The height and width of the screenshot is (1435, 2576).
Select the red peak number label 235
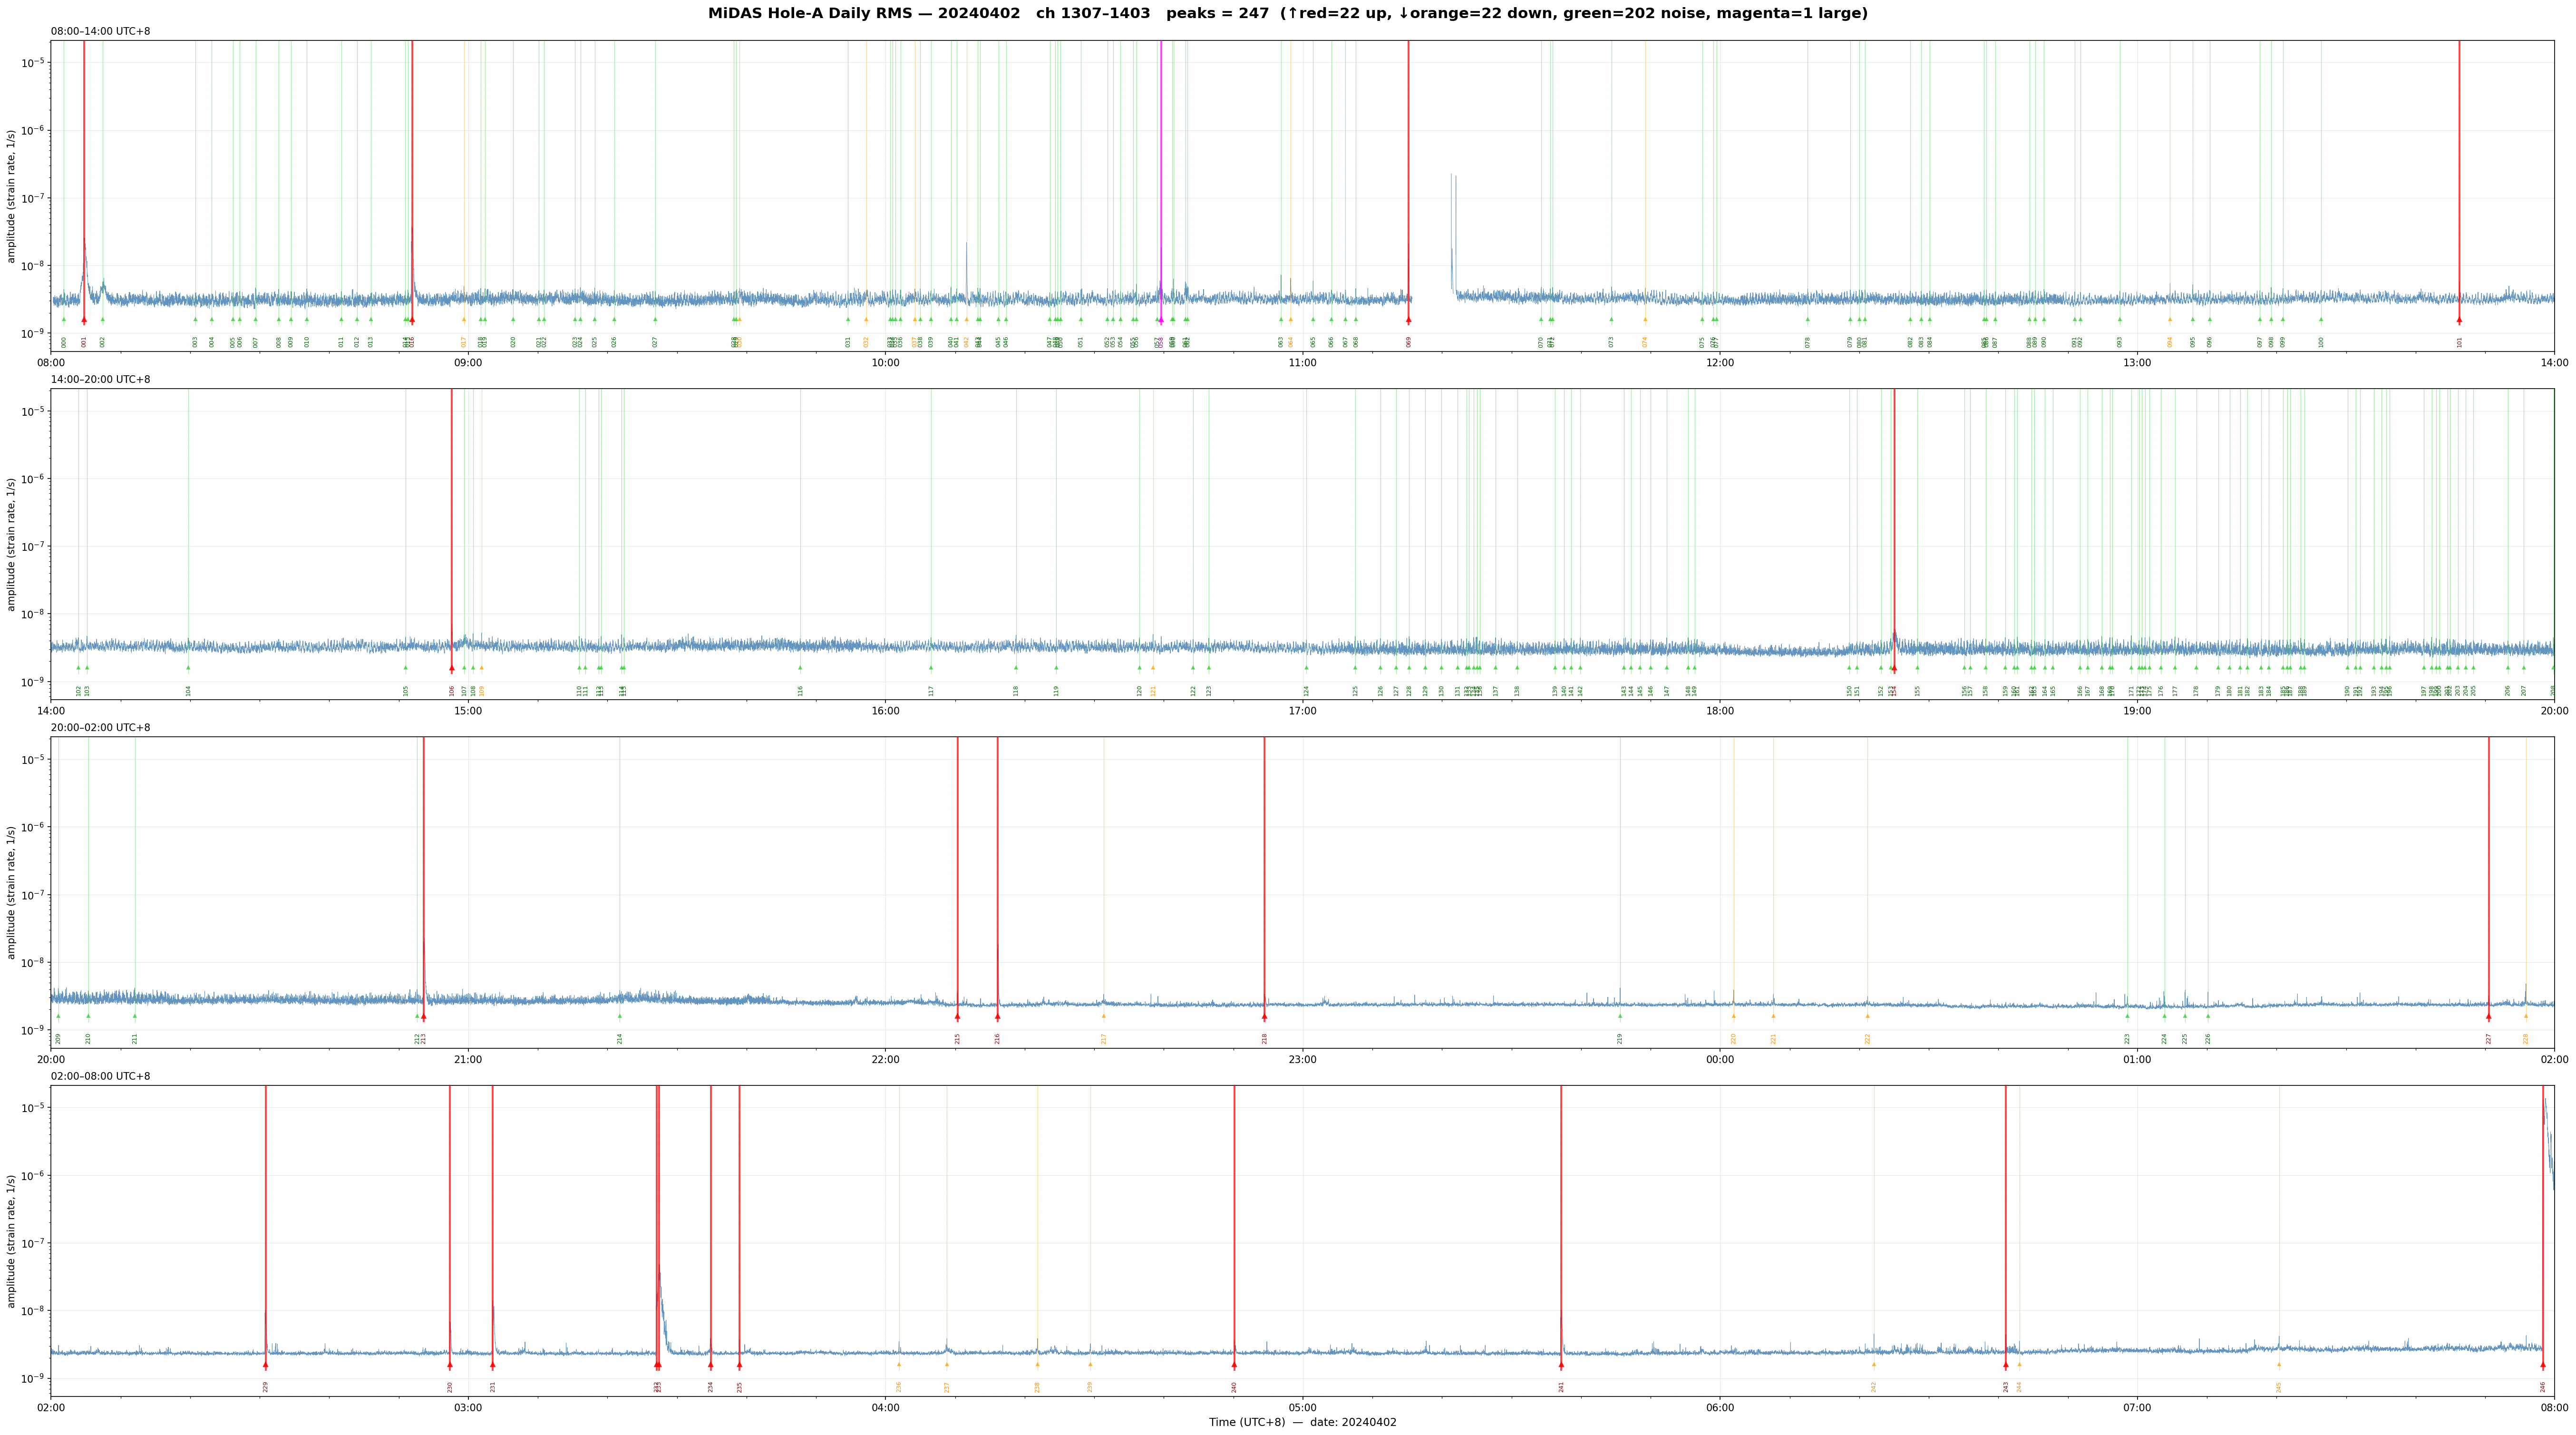(x=740, y=1386)
